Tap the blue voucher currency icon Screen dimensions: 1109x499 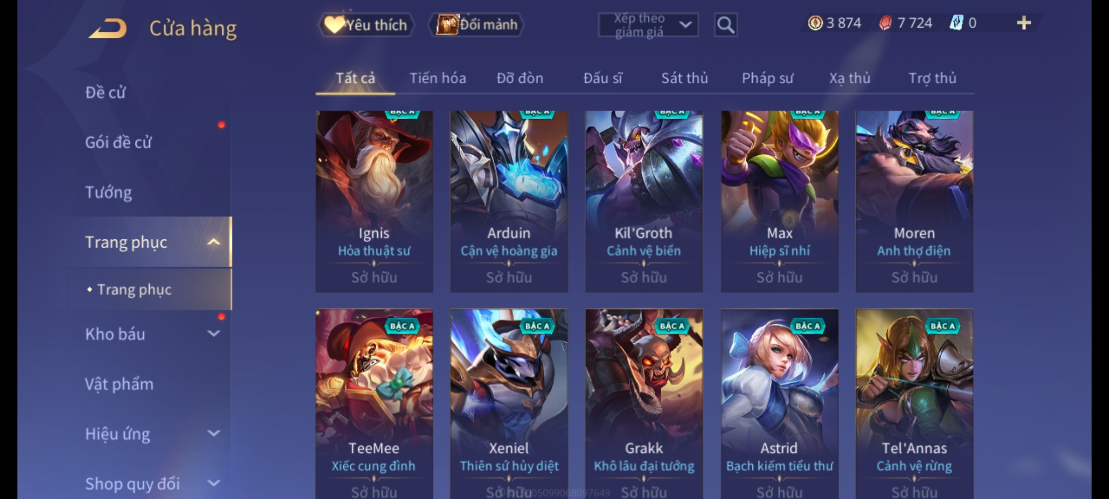point(956,23)
